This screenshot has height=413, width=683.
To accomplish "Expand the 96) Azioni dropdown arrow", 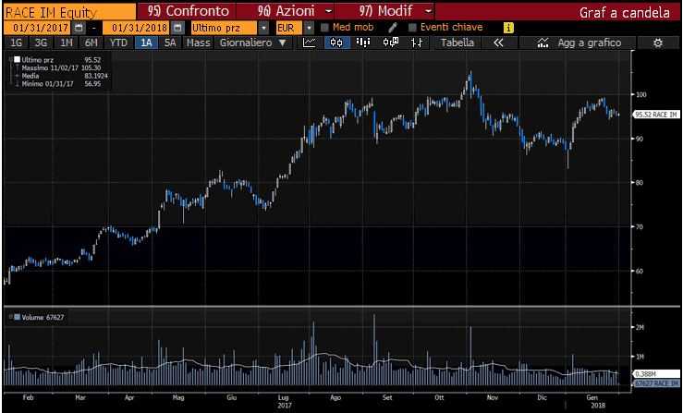I will (328, 11).
